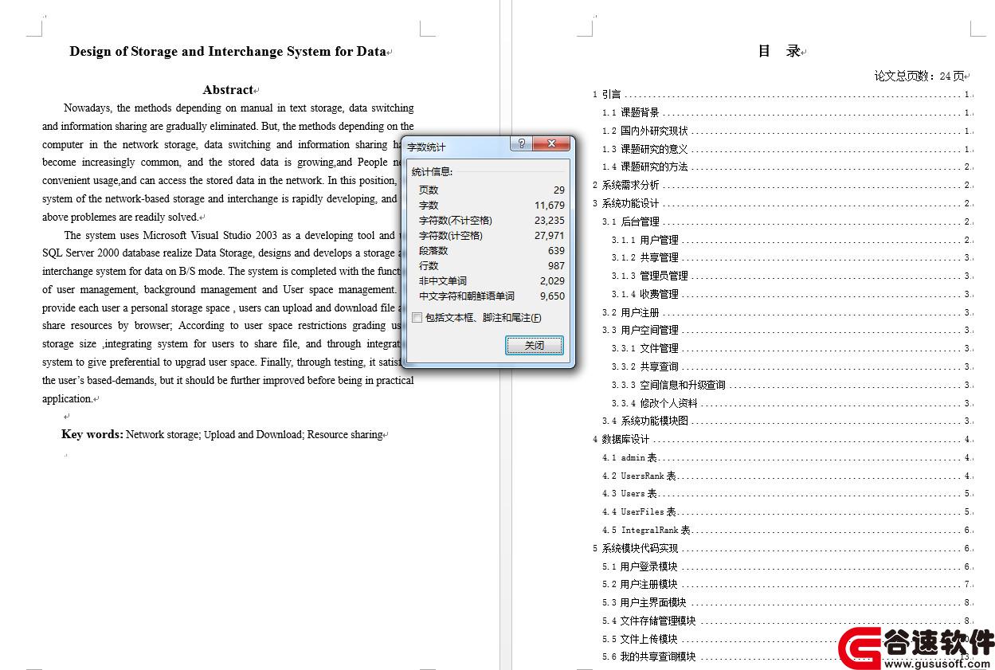Open TOC entry 3.1.3 管理员管理

(x=791, y=276)
